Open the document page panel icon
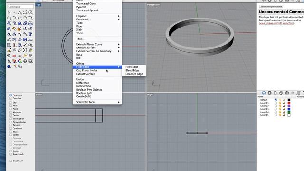Screen dimensions: 304x171 pyautogui.click(x=275, y=93)
